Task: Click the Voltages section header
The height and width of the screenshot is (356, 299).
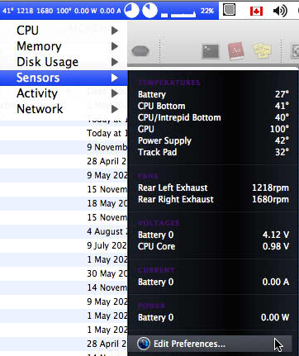Action: tap(159, 223)
